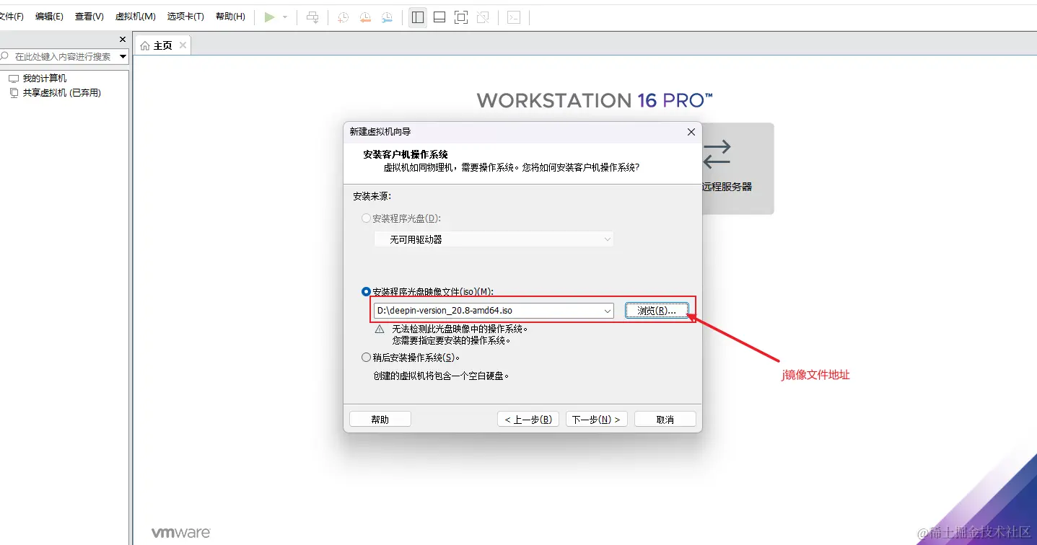Enter full screen mode via the toolbar icon
1037x545 pixels.
pyautogui.click(x=461, y=17)
